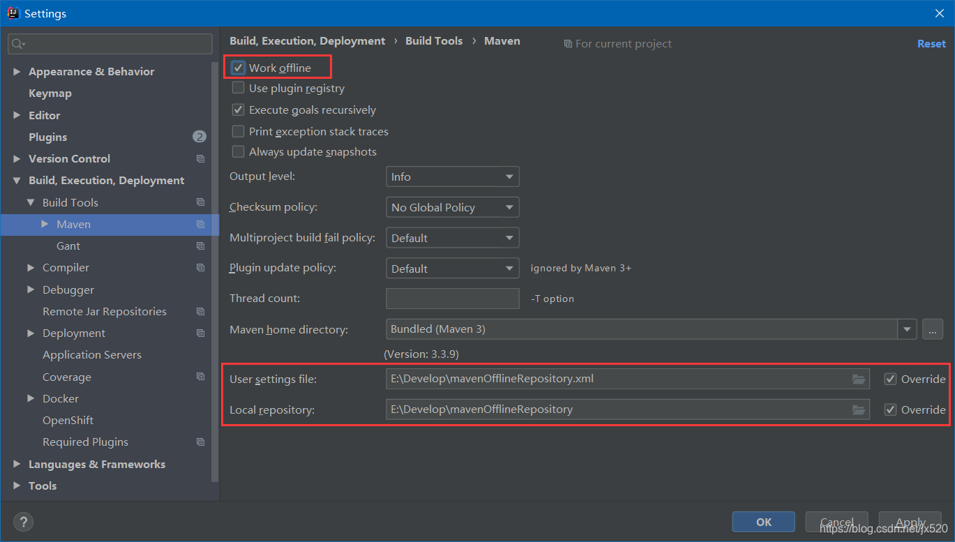Click Build Tools in the breadcrumb
955x542 pixels.
(434, 41)
